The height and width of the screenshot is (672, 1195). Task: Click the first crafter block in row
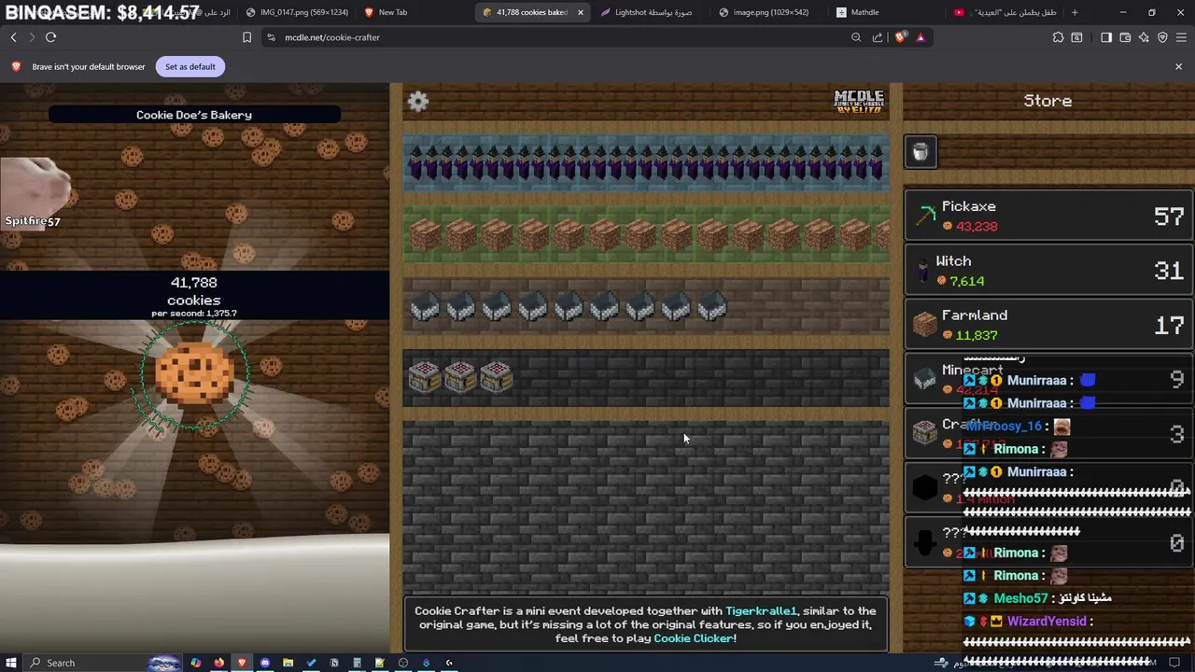[425, 377]
